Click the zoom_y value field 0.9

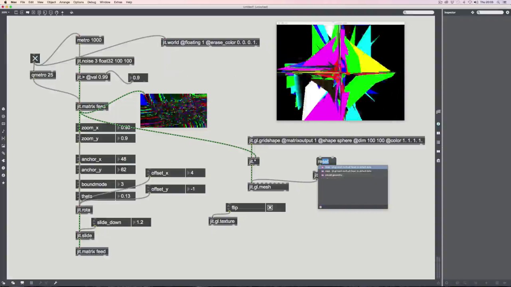[x=126, y=138]
